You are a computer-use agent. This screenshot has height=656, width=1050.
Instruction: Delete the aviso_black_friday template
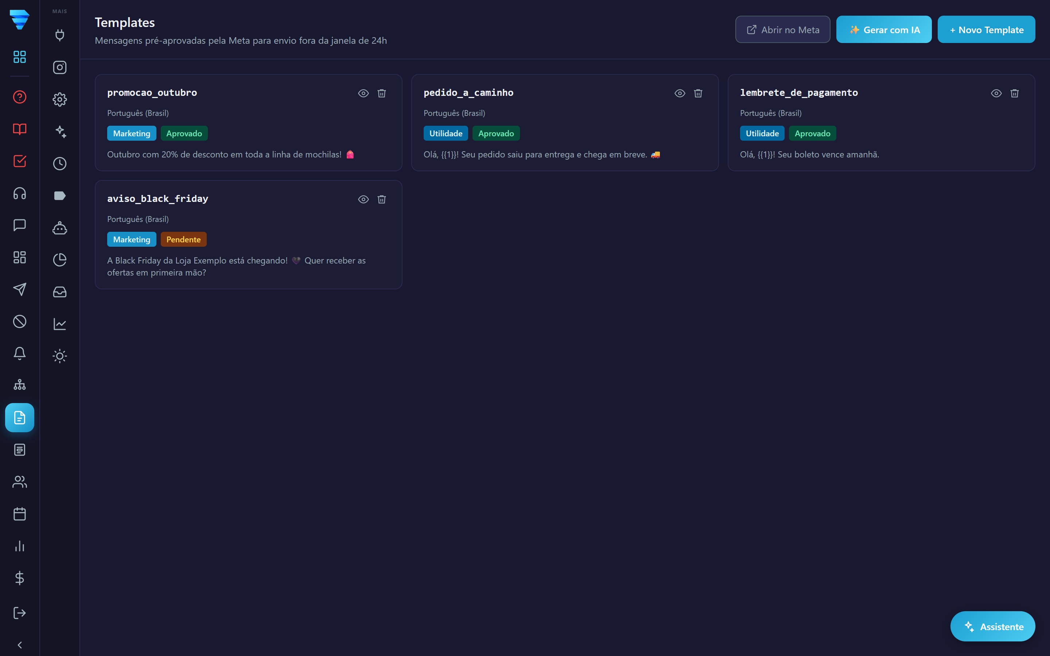382,199
